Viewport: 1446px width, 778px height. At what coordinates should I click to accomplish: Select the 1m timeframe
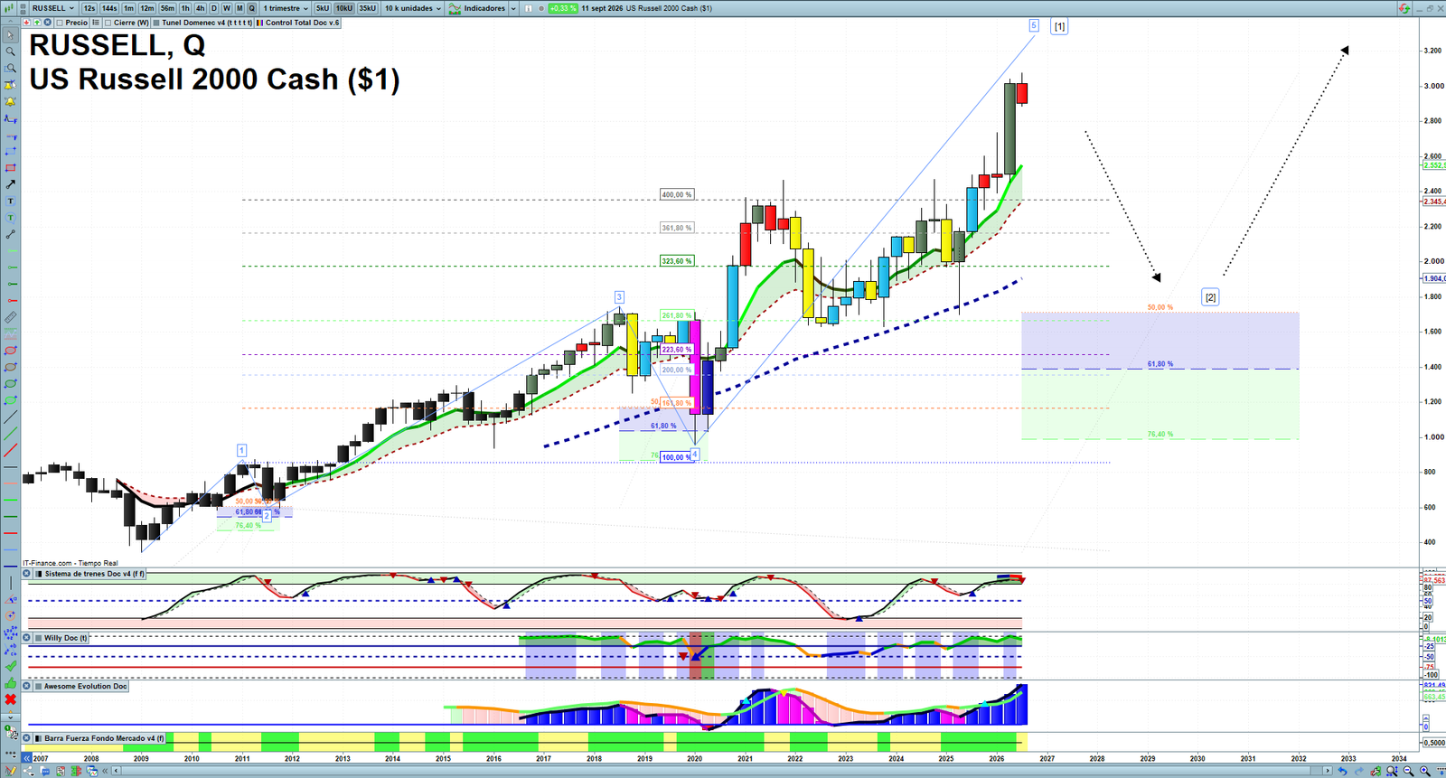pos(129,8)
